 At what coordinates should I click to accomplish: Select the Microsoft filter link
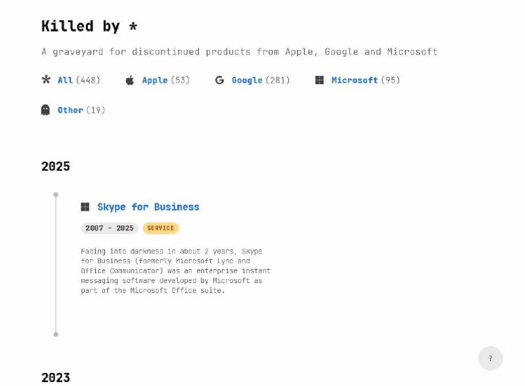coord(354,80)
